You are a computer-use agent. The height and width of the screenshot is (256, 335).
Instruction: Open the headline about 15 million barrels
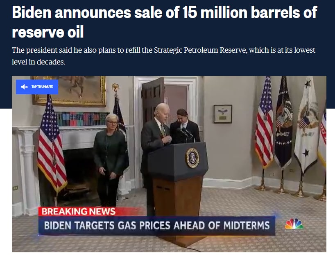(165, 22)
